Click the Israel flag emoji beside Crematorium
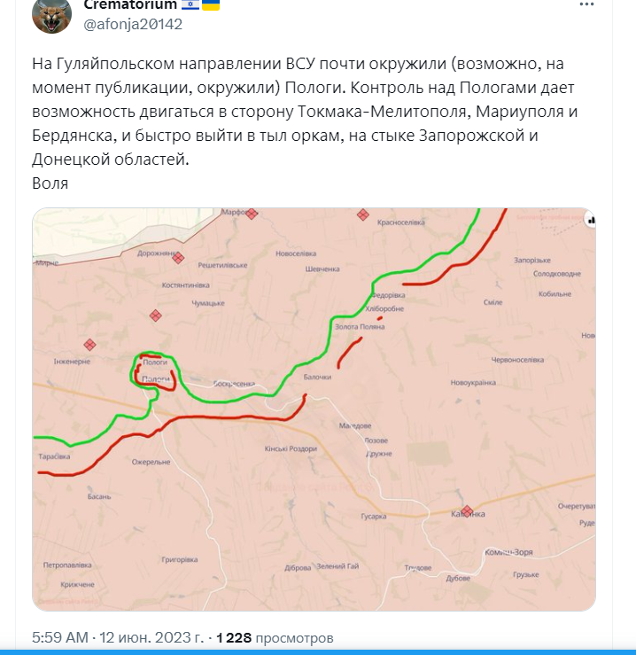Viewport: 636px width, 655px height. tap(190, 5)
